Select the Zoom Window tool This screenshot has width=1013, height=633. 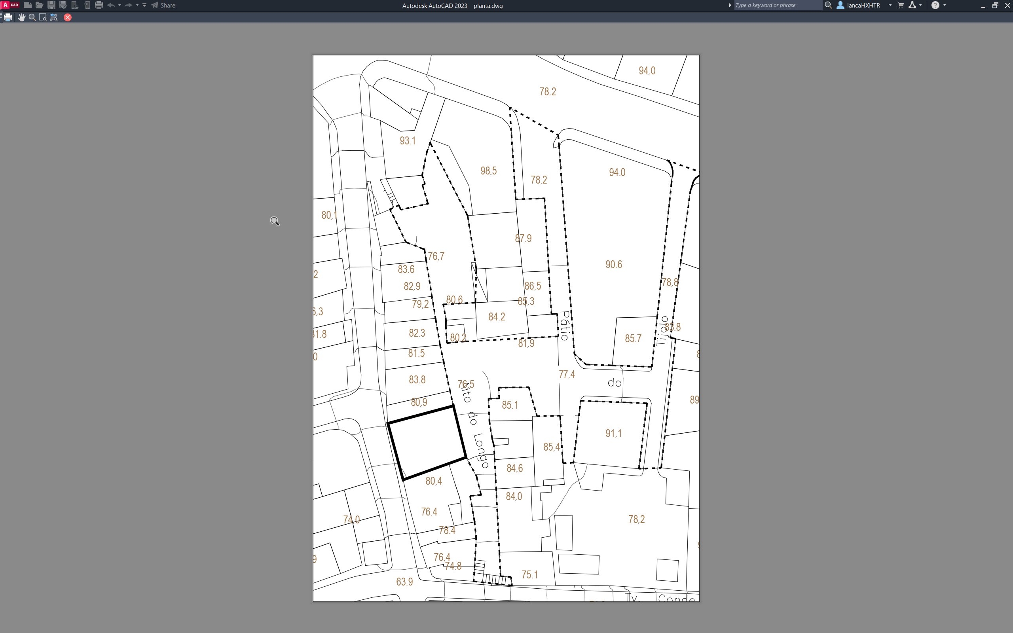click(43, 17)
